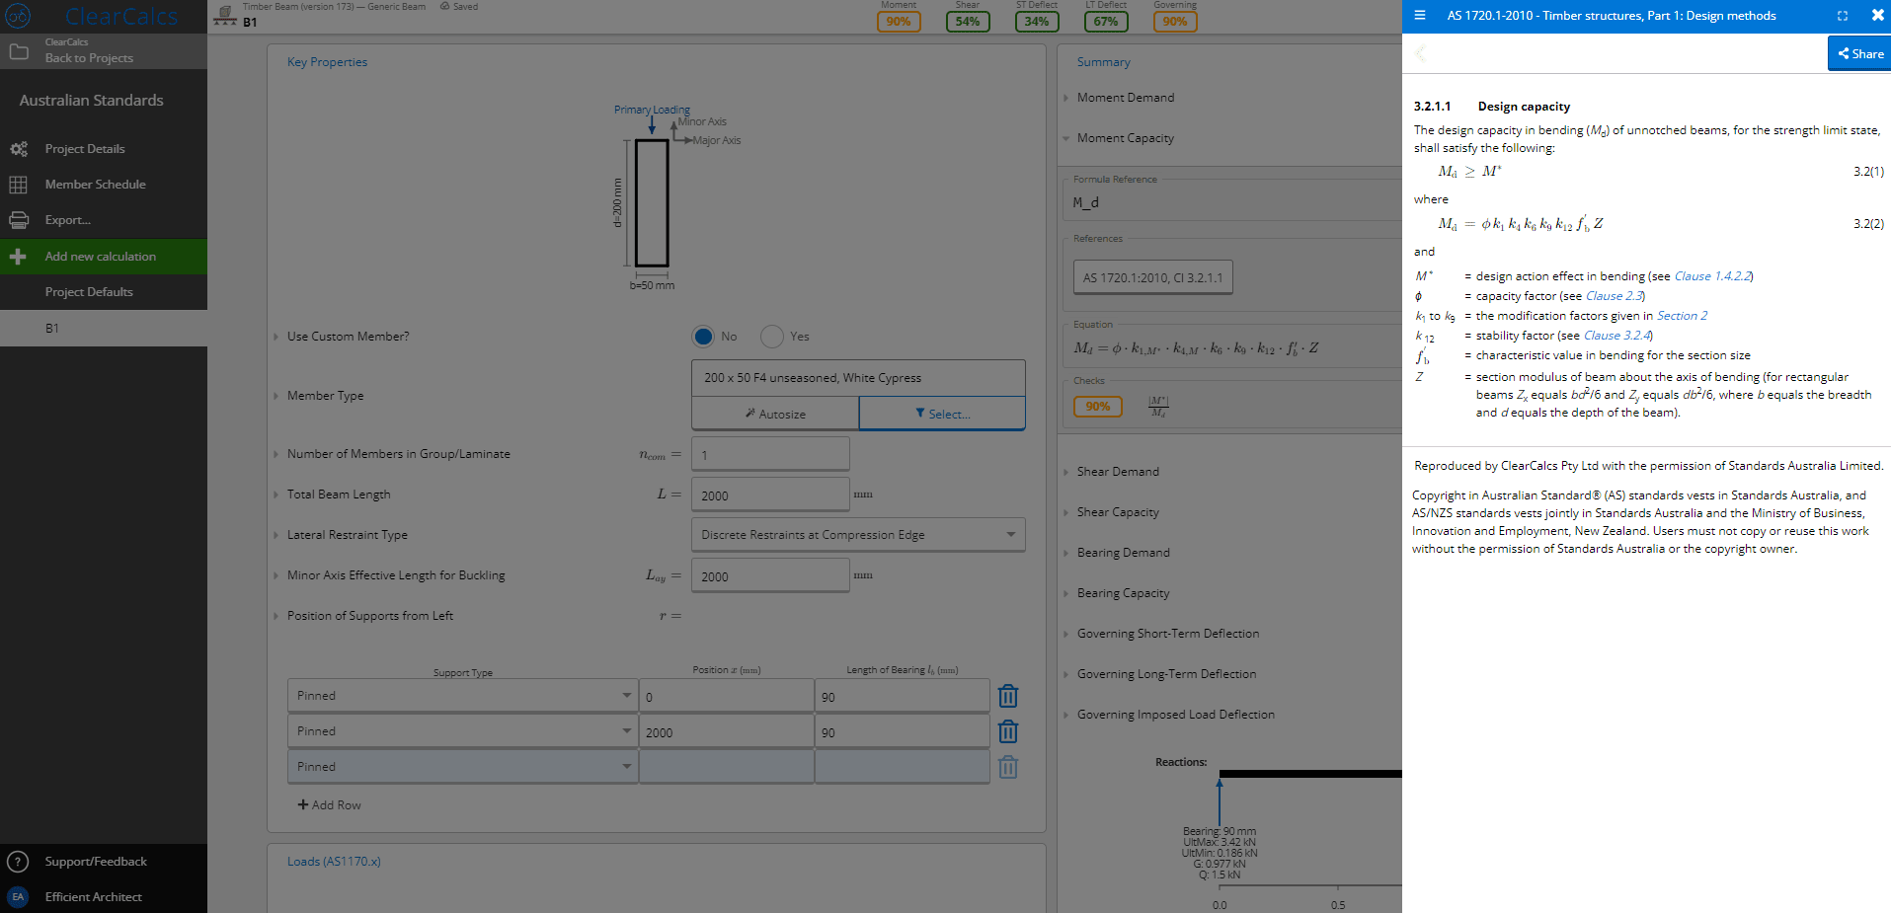The image size is (1891, 913).
Task: Expand the standards panel to fullscreen
Action: [x=1843, y=16]
